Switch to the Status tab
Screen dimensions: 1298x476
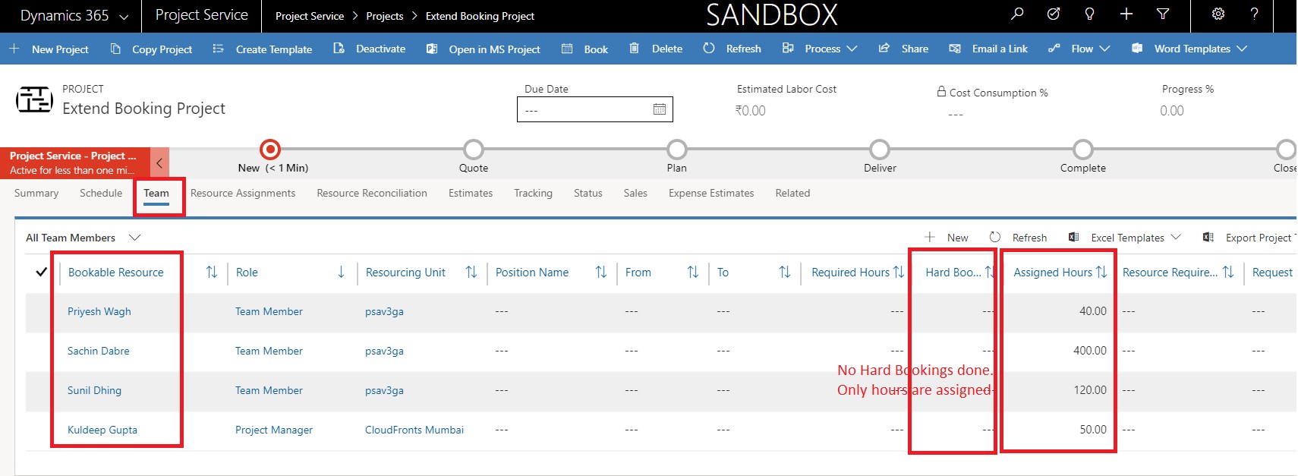(x=588, y=193)
